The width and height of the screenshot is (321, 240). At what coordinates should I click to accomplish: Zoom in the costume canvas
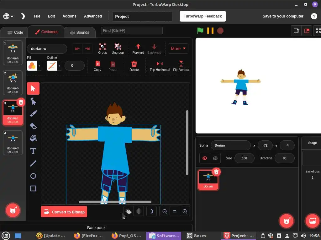point(185,212)
